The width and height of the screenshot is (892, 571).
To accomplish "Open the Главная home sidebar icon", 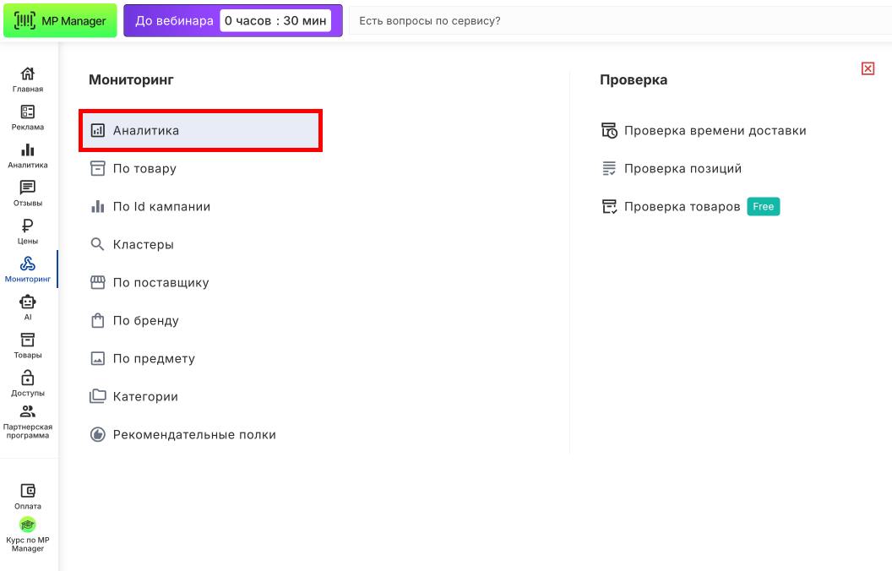I will (x=28, y=79).
